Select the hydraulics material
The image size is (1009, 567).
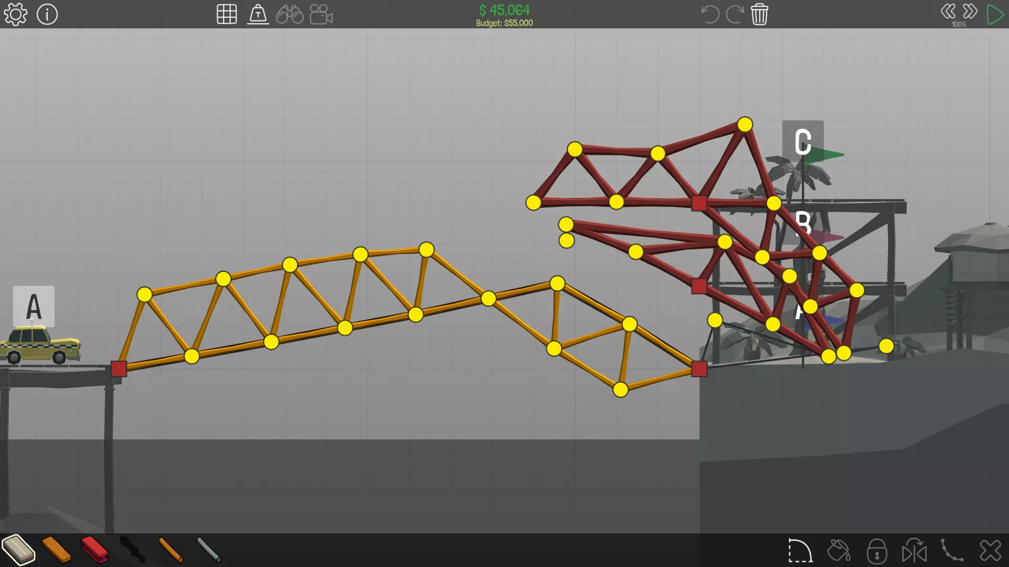(132, 550)
